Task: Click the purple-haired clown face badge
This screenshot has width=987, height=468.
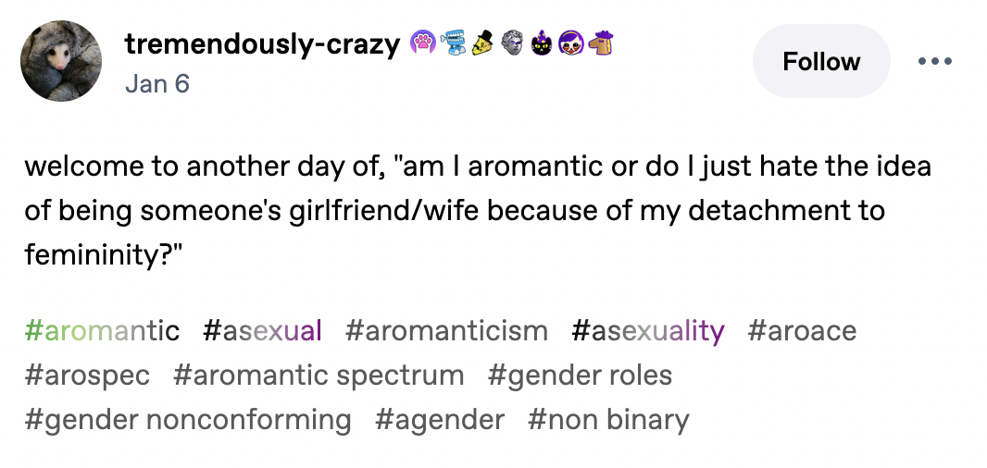Action: pyautogui.click(x=571, y=43)
